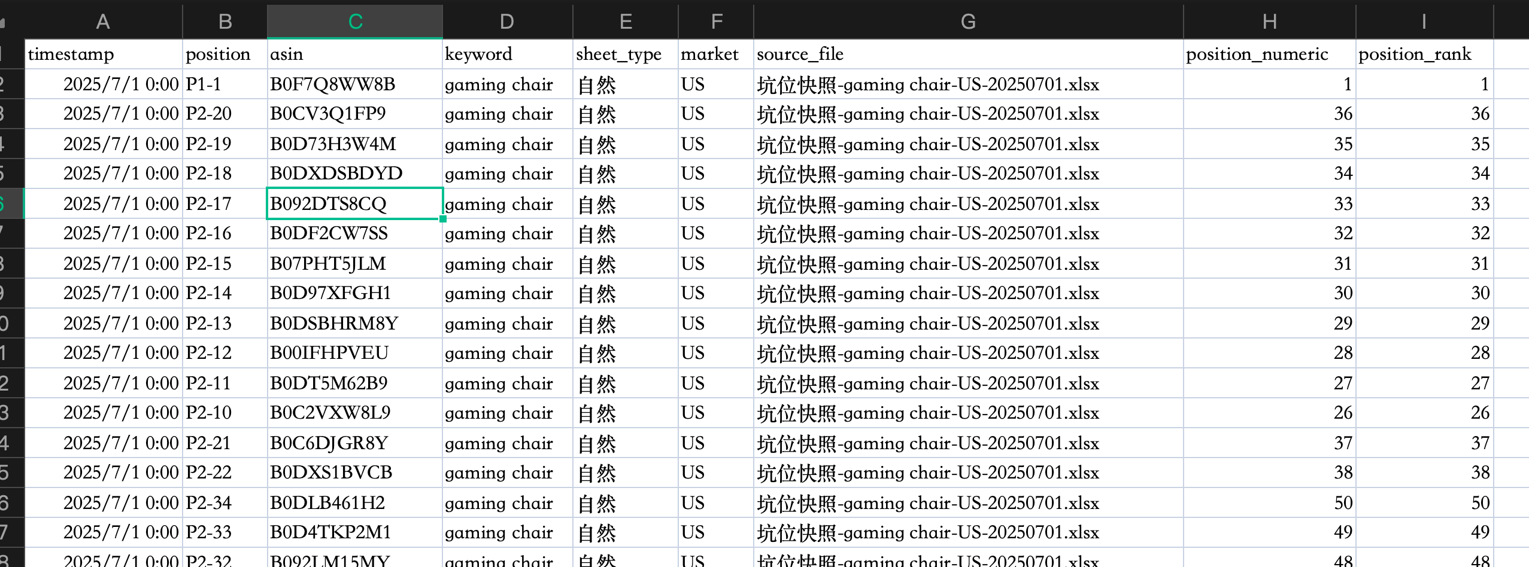Click the 'position_rank' header cell
The image size is (1529, 567).
point(1424,54)
